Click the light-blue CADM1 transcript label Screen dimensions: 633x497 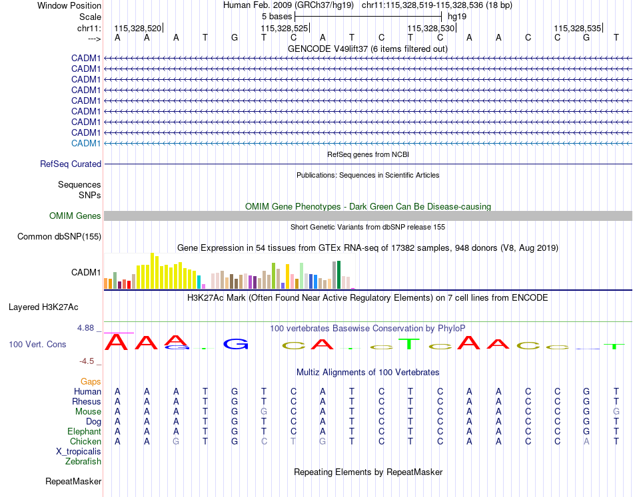[86, 143]
